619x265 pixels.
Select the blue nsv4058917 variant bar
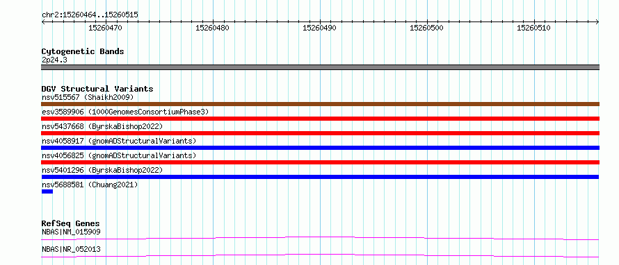tap(320, 148)
